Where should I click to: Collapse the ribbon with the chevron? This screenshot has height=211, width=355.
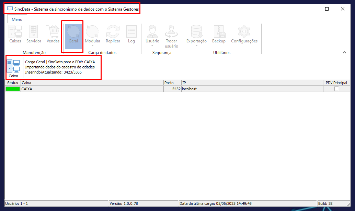pos(344,52)
